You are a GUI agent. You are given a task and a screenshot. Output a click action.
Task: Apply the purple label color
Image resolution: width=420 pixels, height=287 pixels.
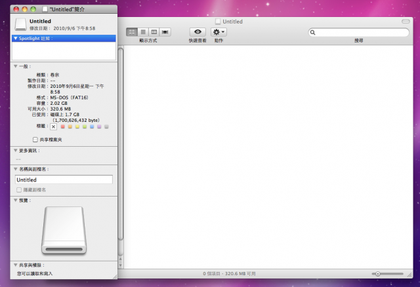99,126
